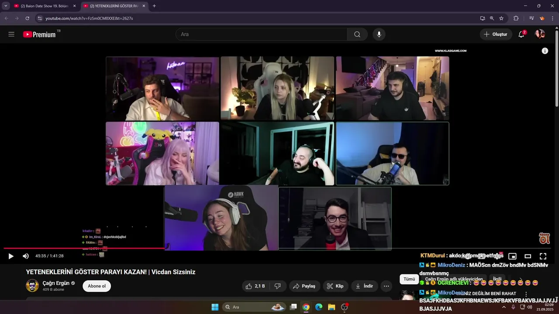Open a new browser tab
The height and width of the screenshot is (314, 559).
click(x=154, y=6)
